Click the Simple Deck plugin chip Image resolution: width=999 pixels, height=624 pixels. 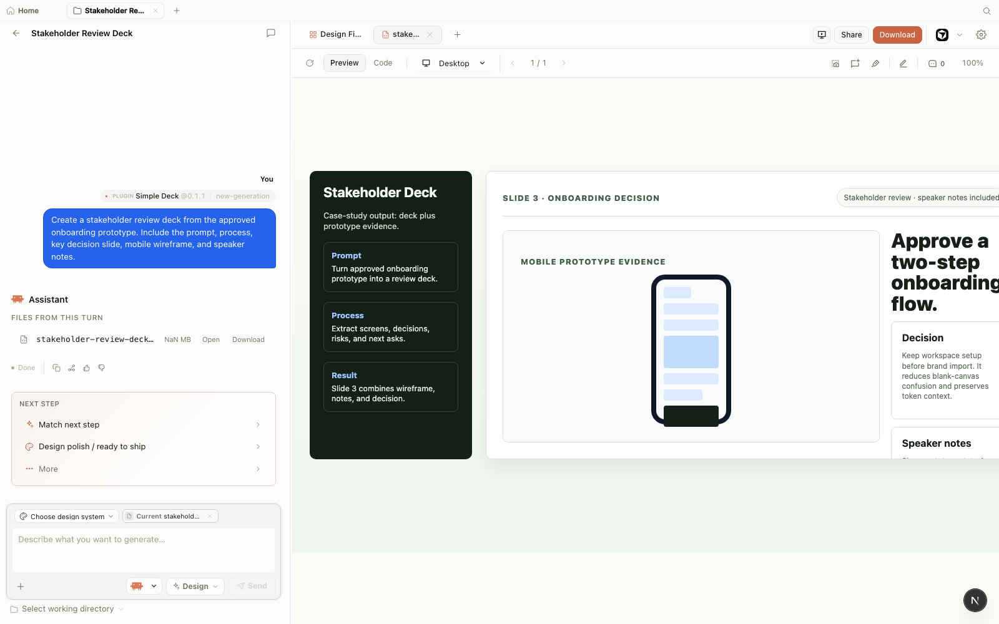[x=188, y=196]
